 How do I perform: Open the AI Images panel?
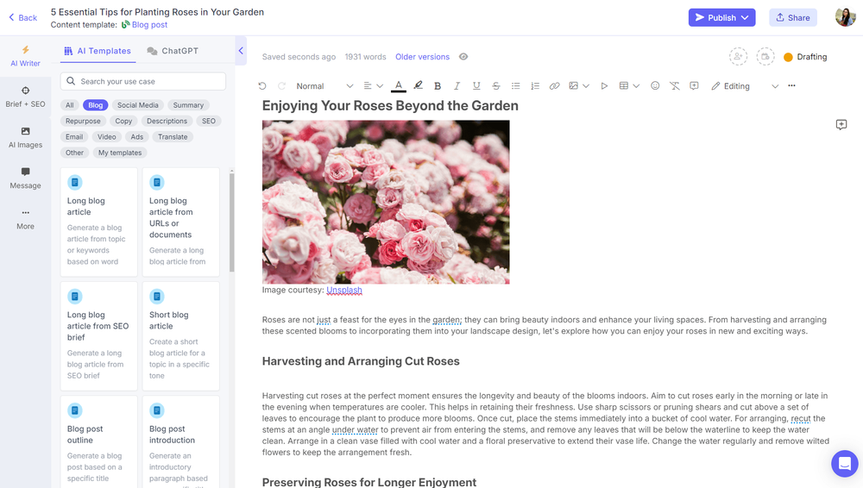pyautogui.click(x=25, y=138)
